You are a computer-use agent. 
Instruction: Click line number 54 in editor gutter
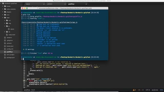tap(24, 81)
